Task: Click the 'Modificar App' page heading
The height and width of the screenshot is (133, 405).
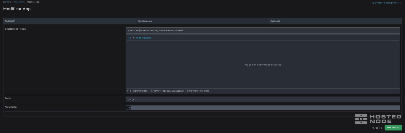Action: [17, 9]
